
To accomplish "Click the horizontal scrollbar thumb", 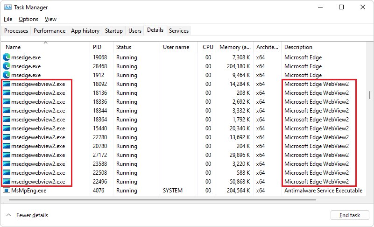I will [x=162, y=200].
